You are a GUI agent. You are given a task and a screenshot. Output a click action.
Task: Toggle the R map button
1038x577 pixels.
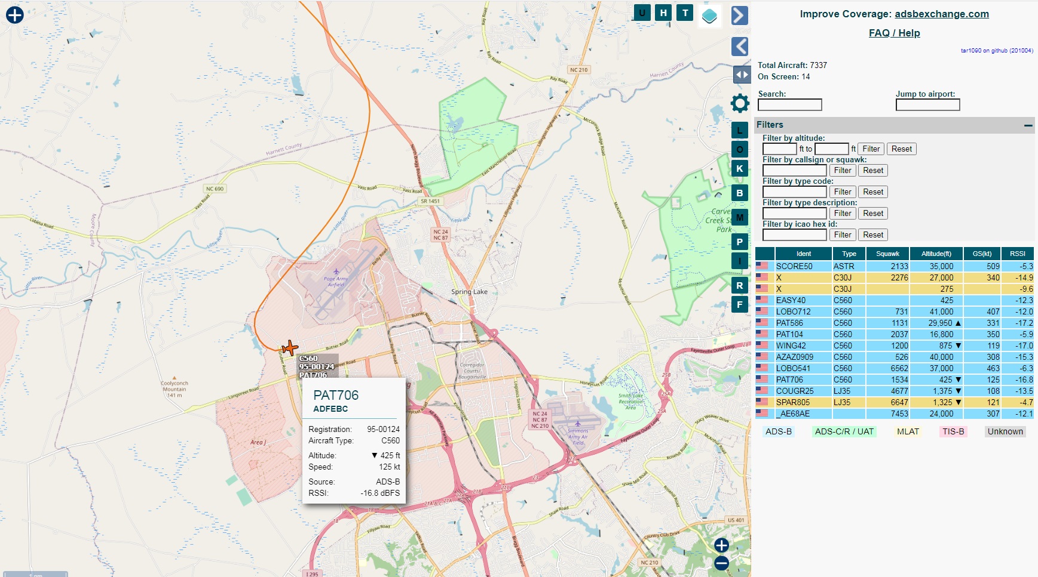(x=740, y=285)
